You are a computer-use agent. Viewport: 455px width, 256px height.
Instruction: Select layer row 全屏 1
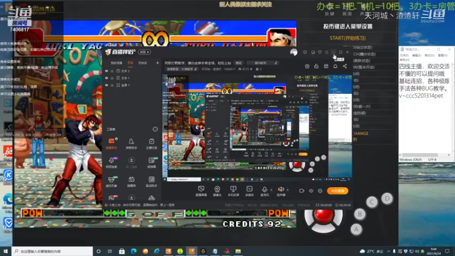[x=132, y=85]
